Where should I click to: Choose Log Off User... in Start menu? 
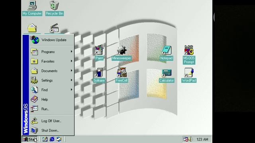[x=52, y=121]
